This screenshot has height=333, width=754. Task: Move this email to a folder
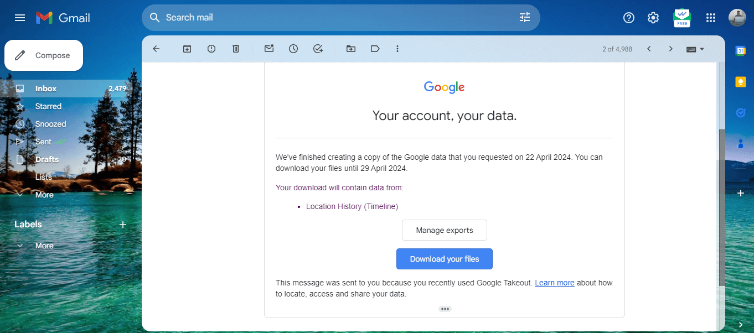click(350, 49)
